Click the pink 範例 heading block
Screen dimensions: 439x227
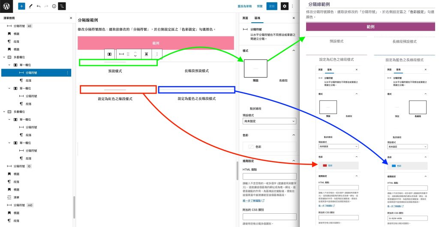[156, 43]
